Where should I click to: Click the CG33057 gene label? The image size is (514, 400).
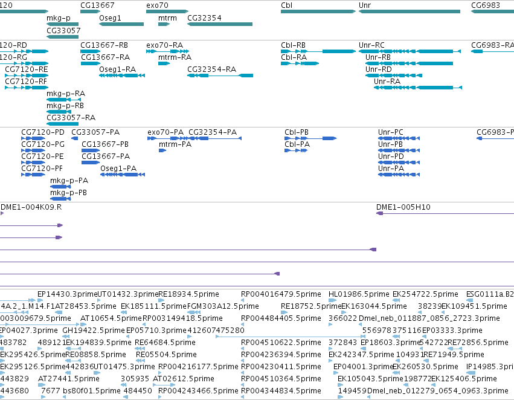63,30
